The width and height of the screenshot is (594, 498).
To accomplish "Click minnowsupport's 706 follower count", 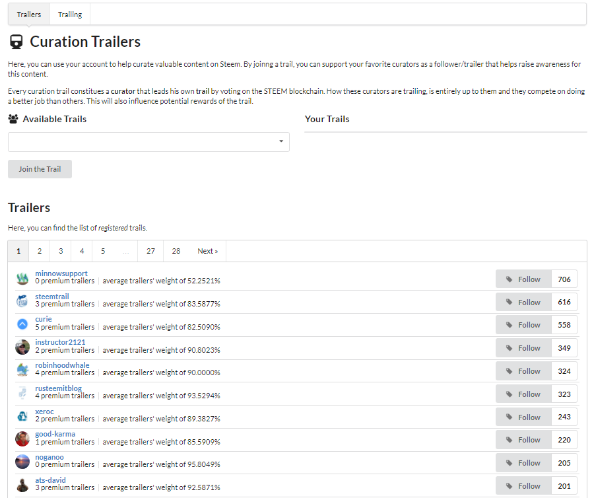I will 564,279.
